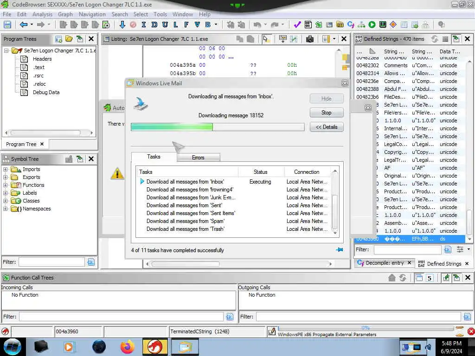Click the blue down arrow navigation icon
This screenshot has width=475, height=356.
pos(122,25)
